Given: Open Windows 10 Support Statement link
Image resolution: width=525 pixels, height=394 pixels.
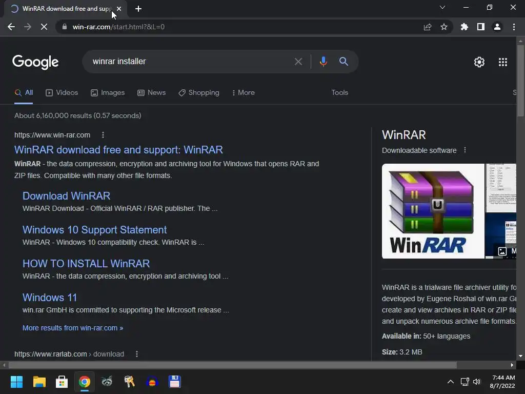Looking at the screenshot, I should [94, 230].
